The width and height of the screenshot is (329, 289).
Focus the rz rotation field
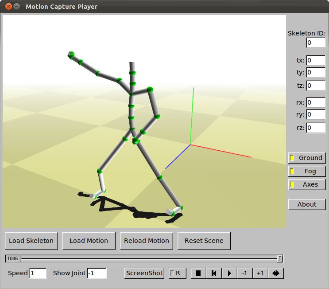(316, 128)
